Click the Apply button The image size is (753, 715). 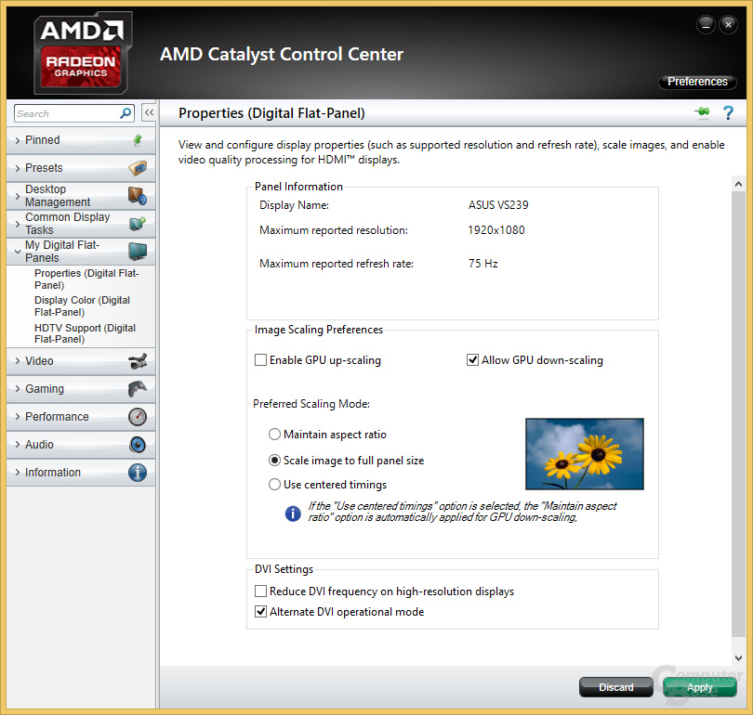pos(699,687)
